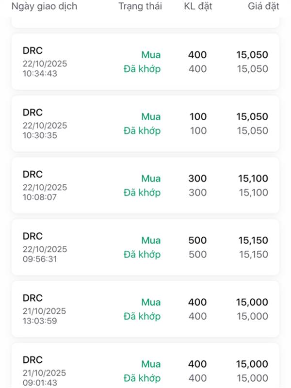Tap the "Ngày giao dịch" column header
Viewport: 291px width, 388px height.
click(x=44, y=6)
